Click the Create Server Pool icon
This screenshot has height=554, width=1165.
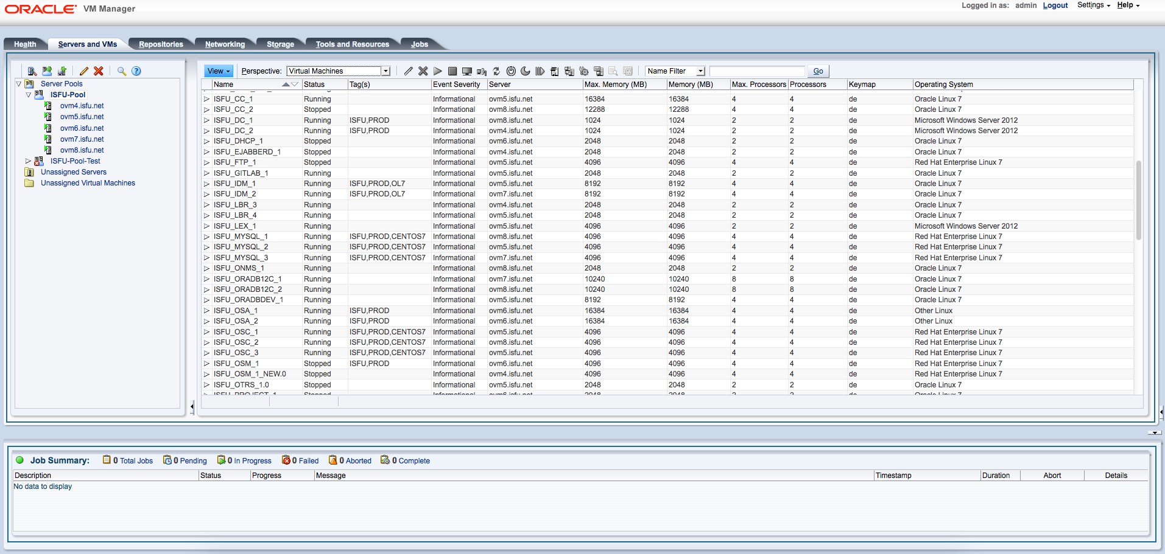click(x=47, y=71)
